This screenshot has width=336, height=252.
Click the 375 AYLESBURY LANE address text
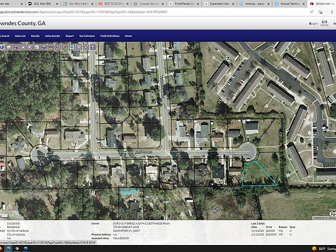[x=126, y=227]
